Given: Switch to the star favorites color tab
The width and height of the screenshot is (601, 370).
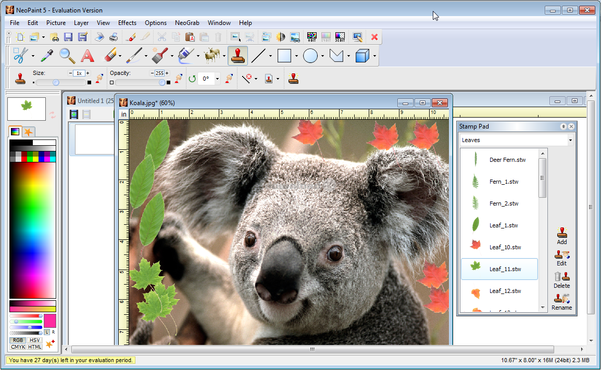Looking at the screenshot, I should [28, 132].
